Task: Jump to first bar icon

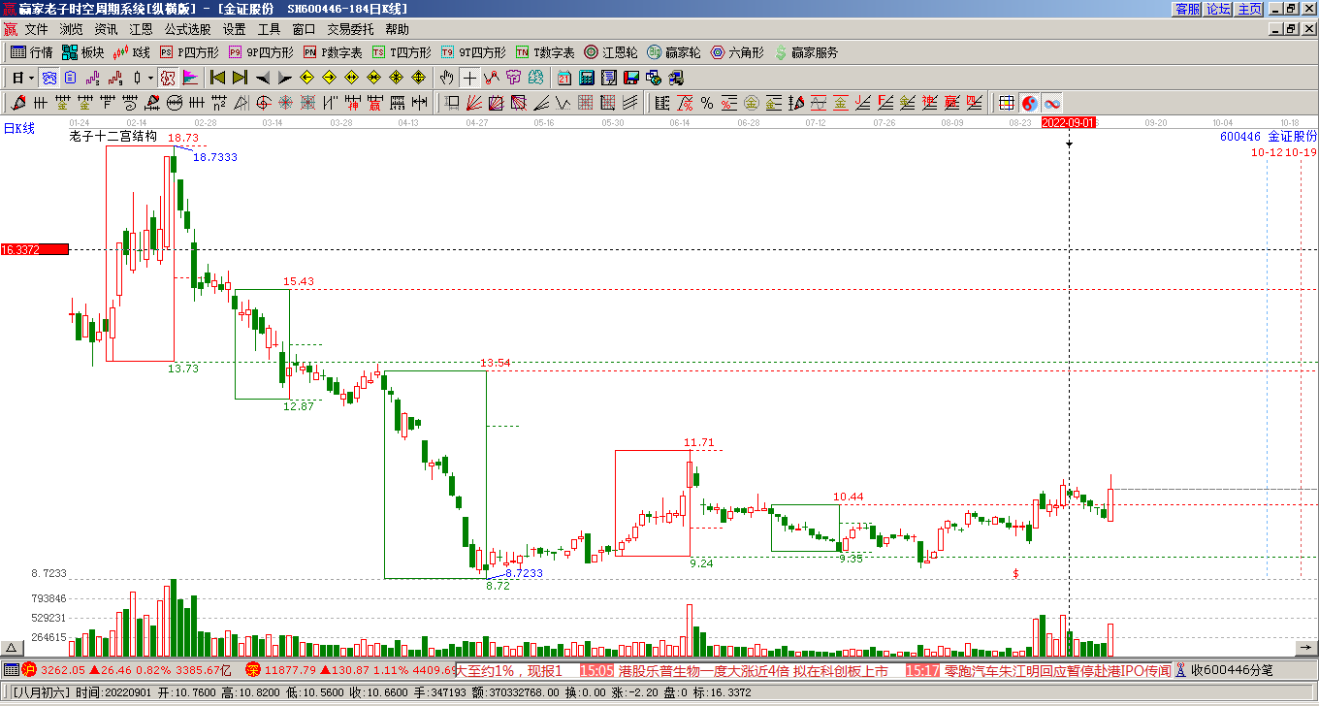Action: pos(217,78)
